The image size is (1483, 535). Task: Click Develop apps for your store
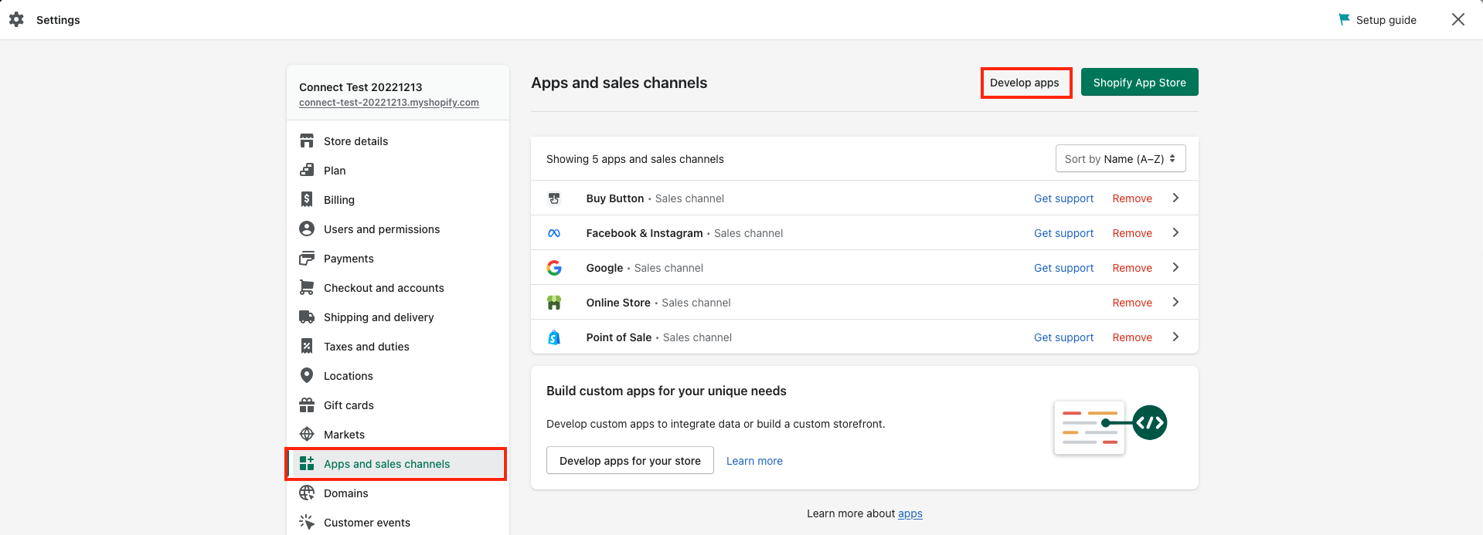[x=630, y=461]
